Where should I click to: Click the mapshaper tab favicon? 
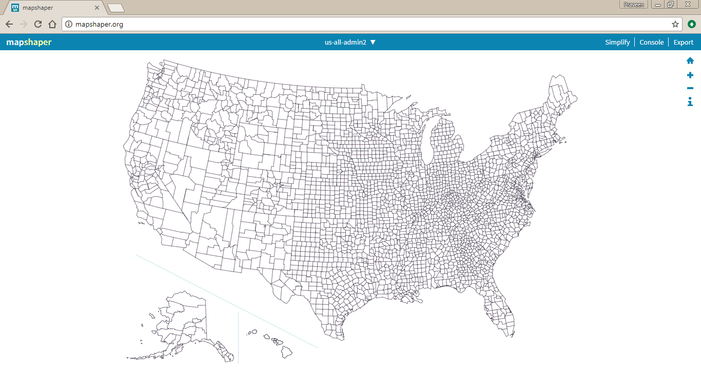(15, 8)
